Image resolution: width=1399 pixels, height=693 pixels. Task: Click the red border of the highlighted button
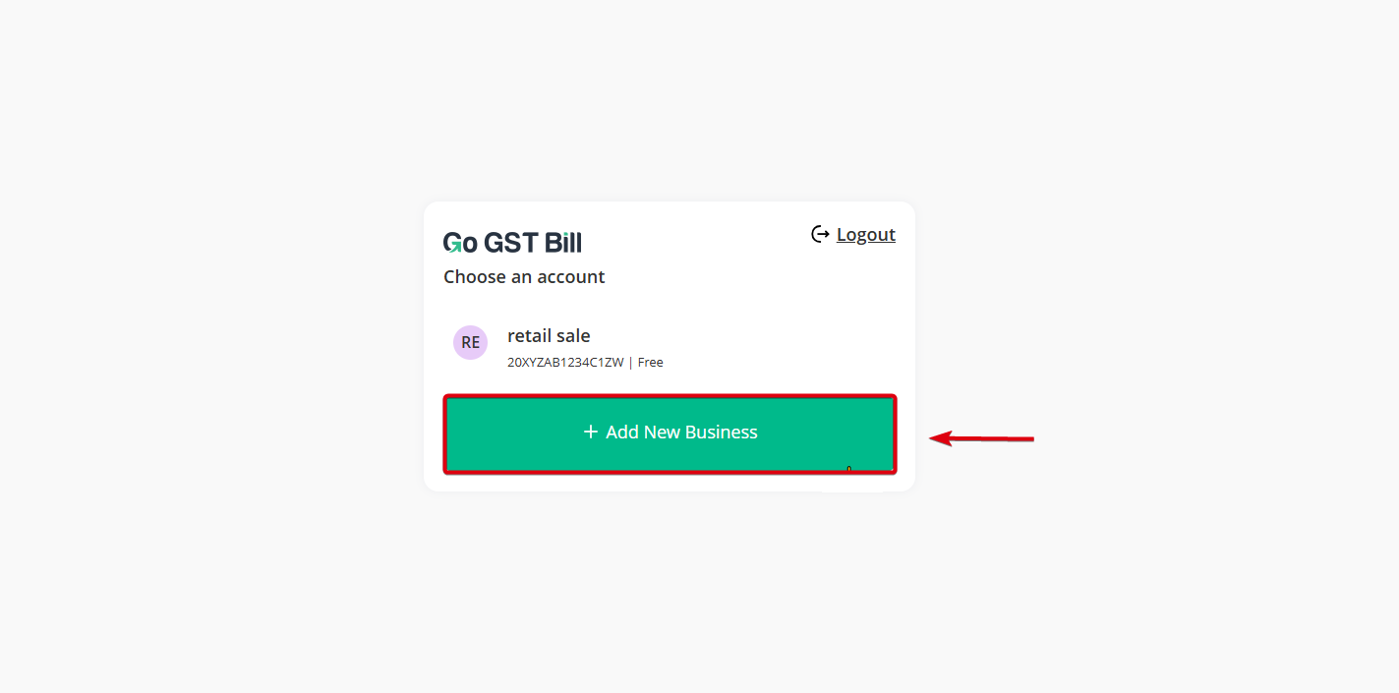click(670, 397)
